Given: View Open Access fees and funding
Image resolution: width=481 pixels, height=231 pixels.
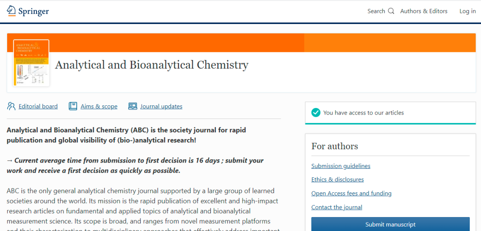Looking at the screenshot, I should click(x=351, y=193).
